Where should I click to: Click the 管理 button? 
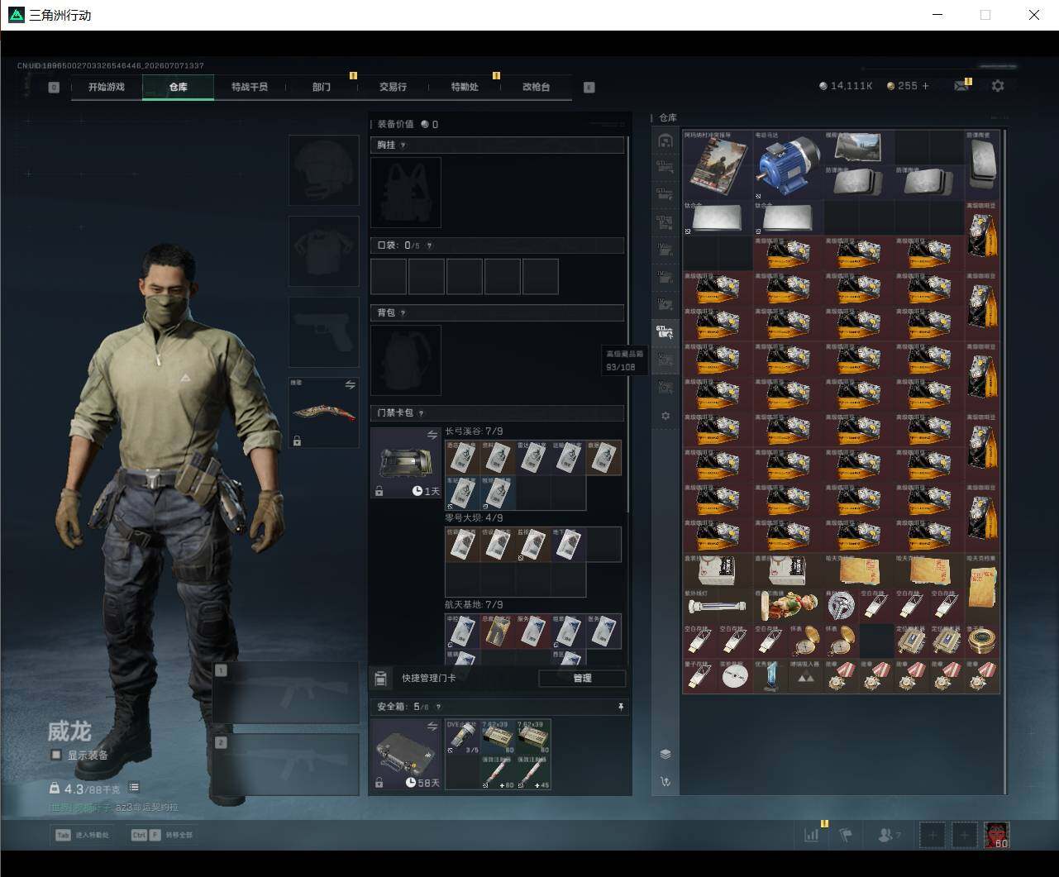[x=582, y=678]
